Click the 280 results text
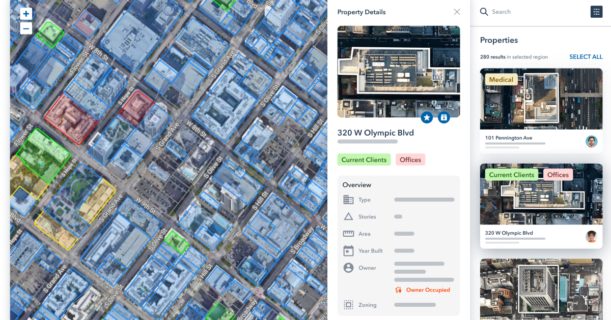The height and width of the screenshot is (320, 611). point(492,57)
